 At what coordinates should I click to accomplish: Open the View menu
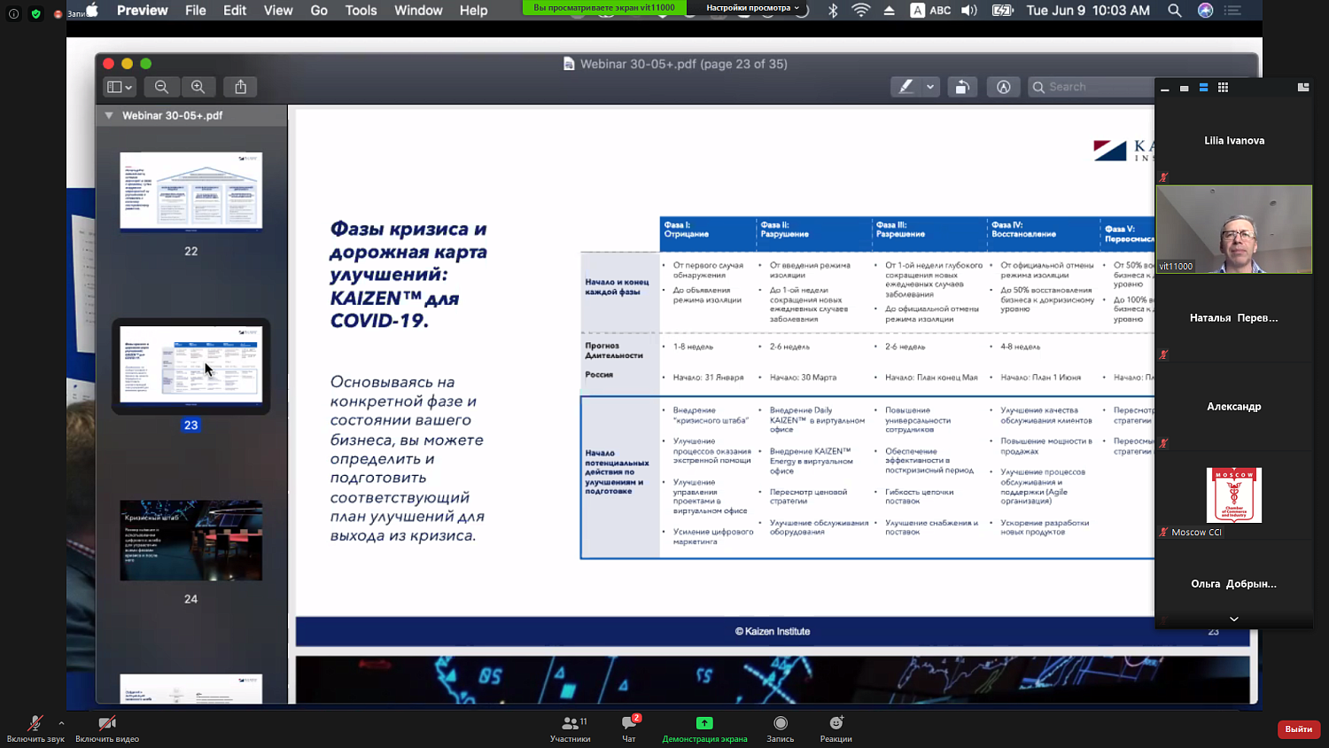[x=278, y=11]
